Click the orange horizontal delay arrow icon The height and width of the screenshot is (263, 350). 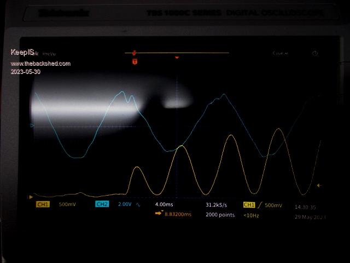click(159, 214)
